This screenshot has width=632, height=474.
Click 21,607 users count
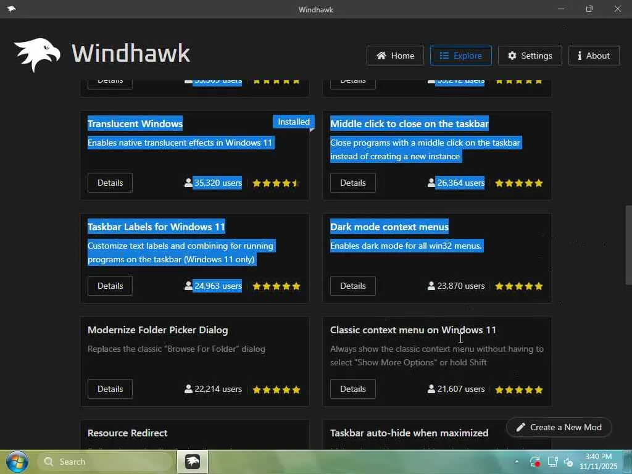coord(460,389)
